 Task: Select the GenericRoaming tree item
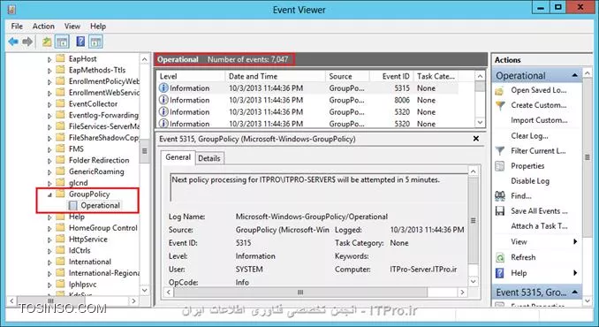[96, 171]
